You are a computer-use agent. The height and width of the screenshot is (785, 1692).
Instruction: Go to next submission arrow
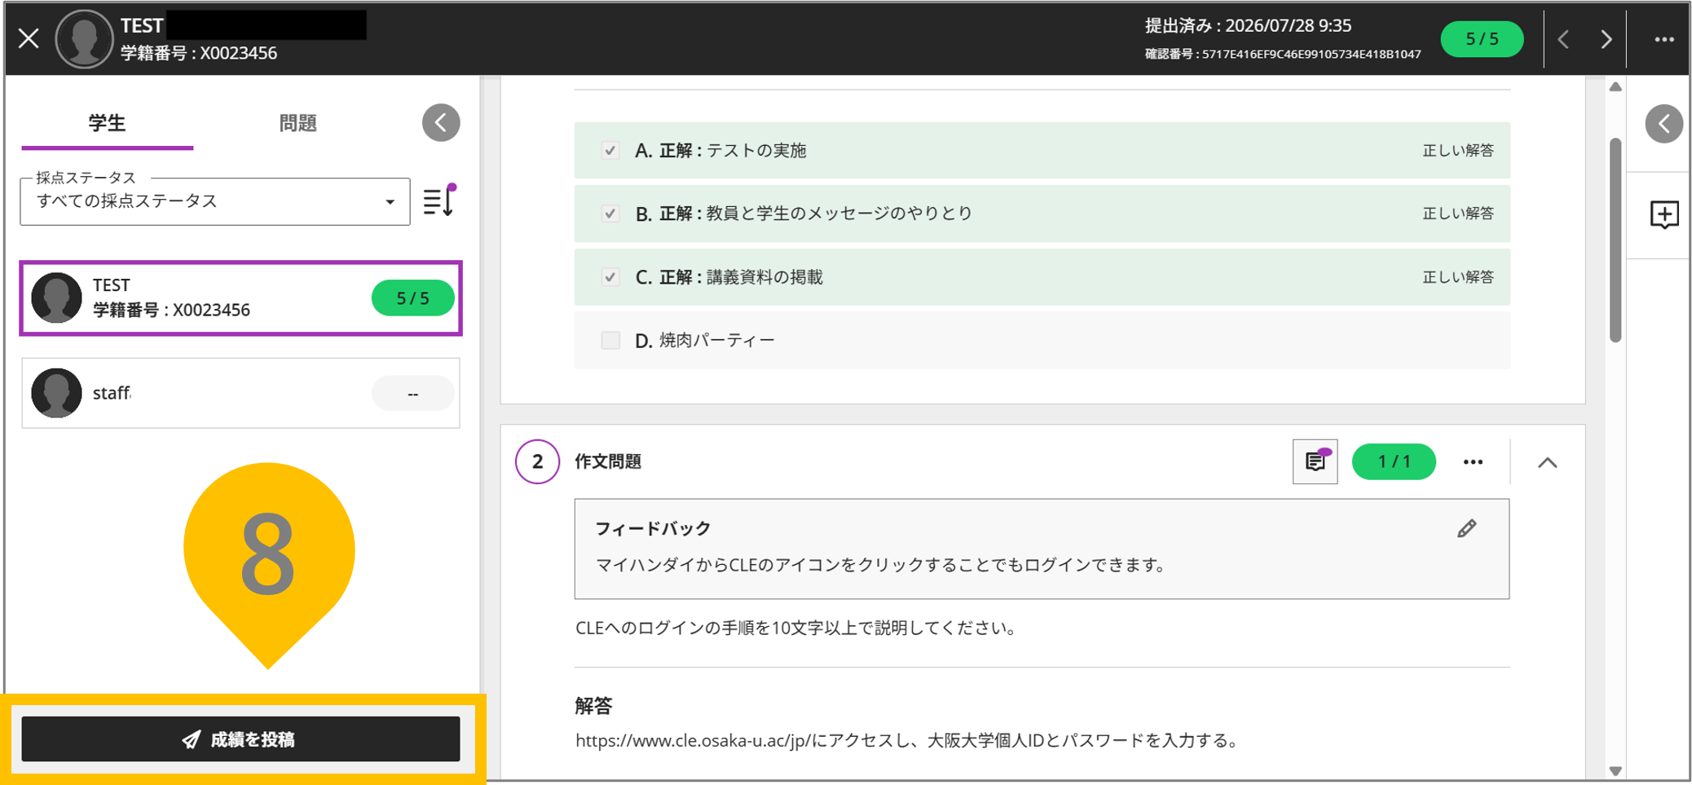coord(1606,39)
